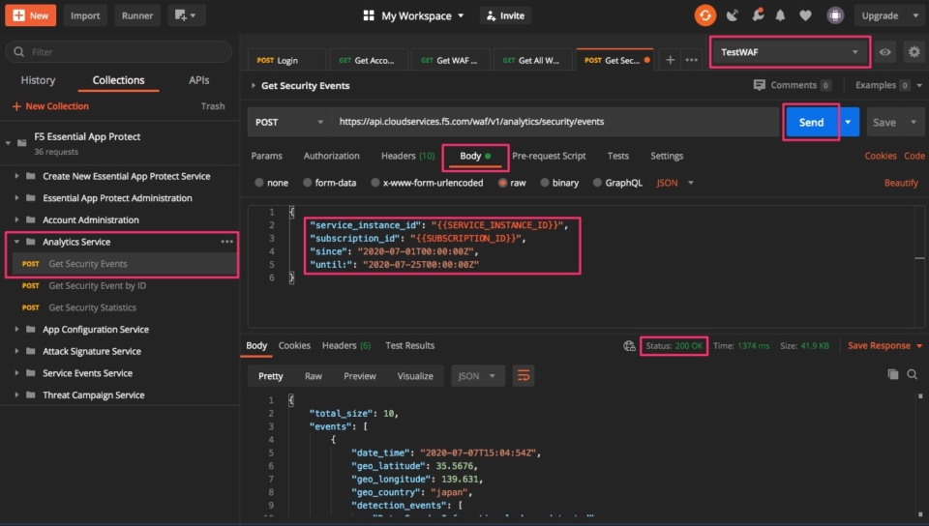This screenshot has height=526, width=929.
Task: Search the response with magnifier icon
Action: [x=913, y=374]
